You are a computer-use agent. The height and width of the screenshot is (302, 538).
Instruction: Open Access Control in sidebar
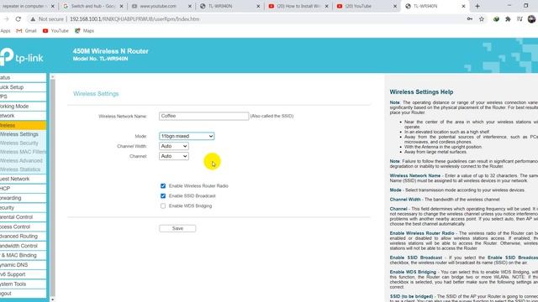coord(23,226)
